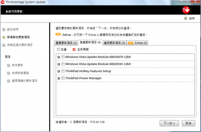Go to 歡迎使用 in the sidebar
The height and width of the screenshot is (132, 201).
click(x=13, y=29)
